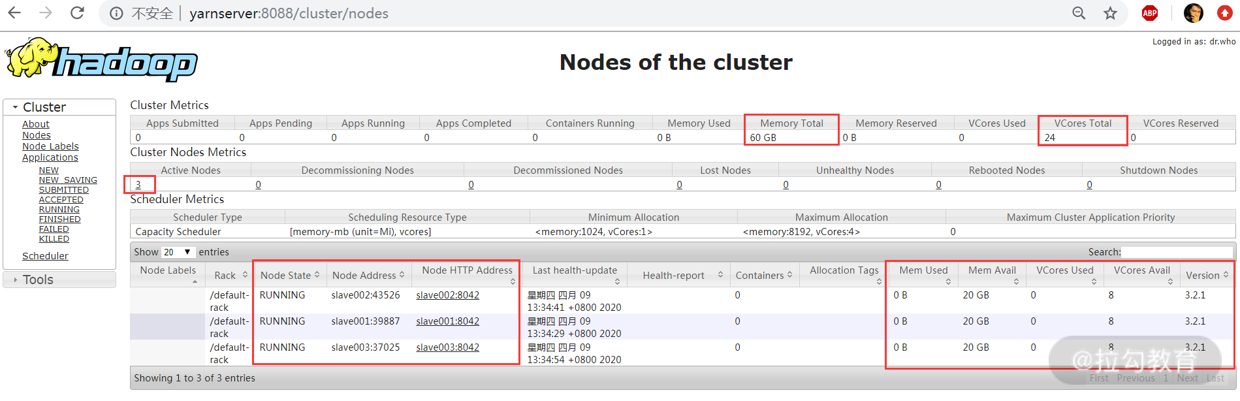Image resolution: width=1240 pixels, height=401 pixels.
Task: Focus the table Search input field
Action: [x=1177, y=252]
